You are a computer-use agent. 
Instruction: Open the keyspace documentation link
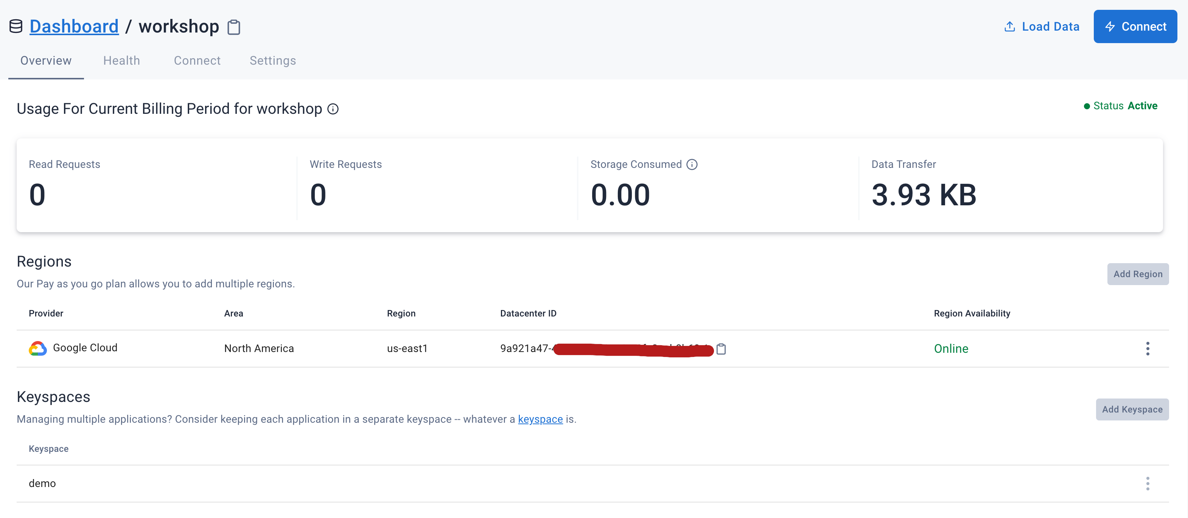540,419
